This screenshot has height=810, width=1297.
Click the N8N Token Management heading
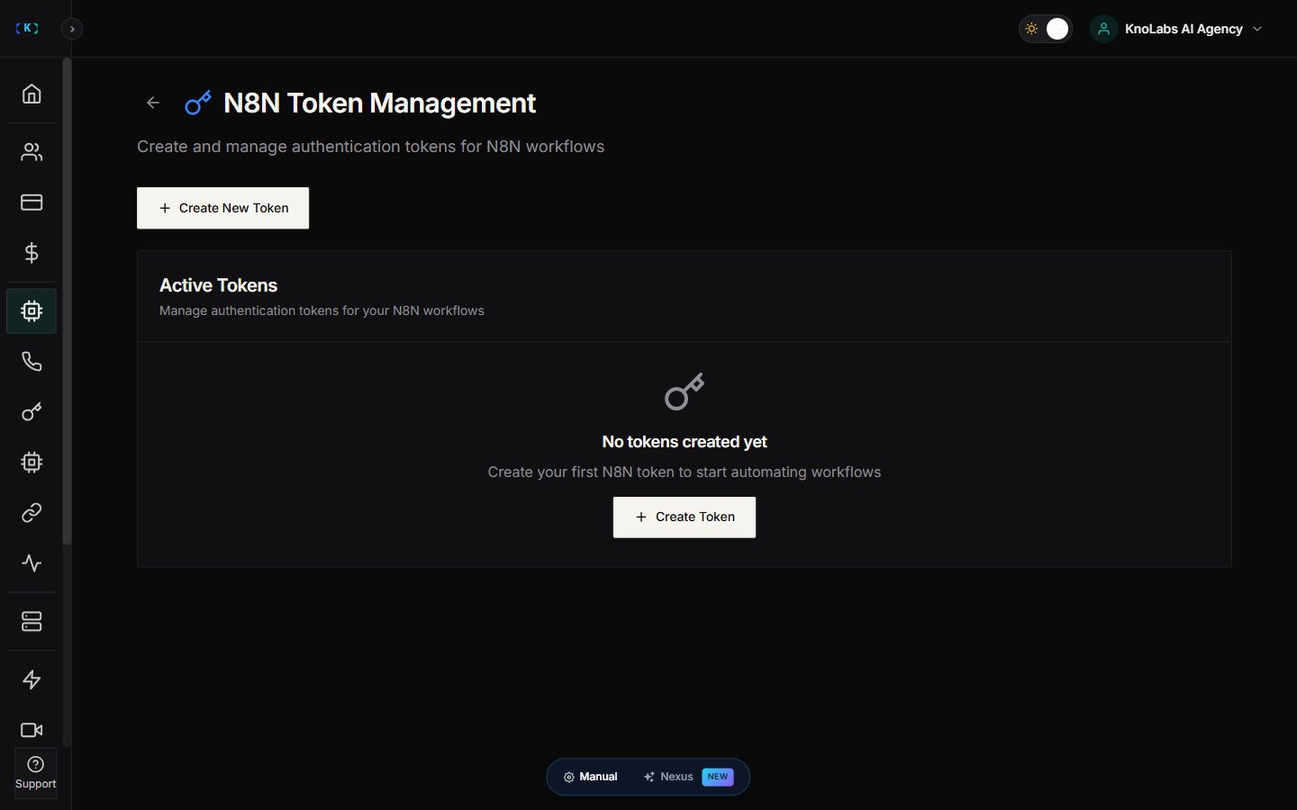tap(379, 103)
